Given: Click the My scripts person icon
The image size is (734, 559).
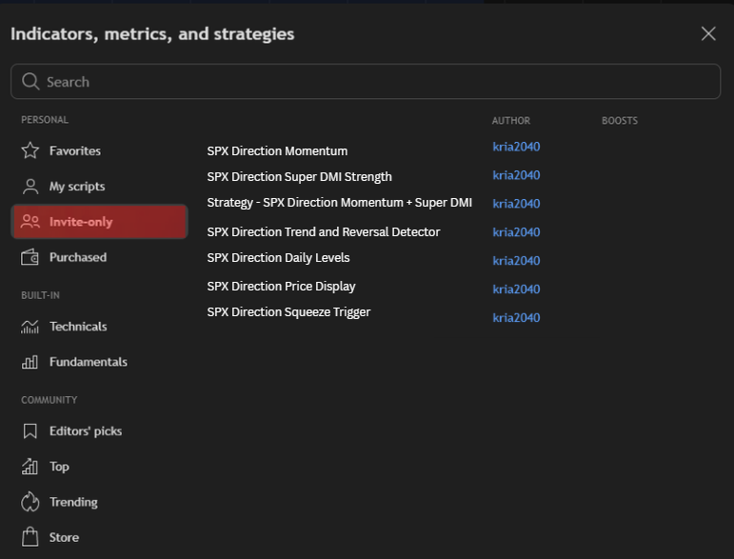Looking at the screenshot, I should pos(30,187).
